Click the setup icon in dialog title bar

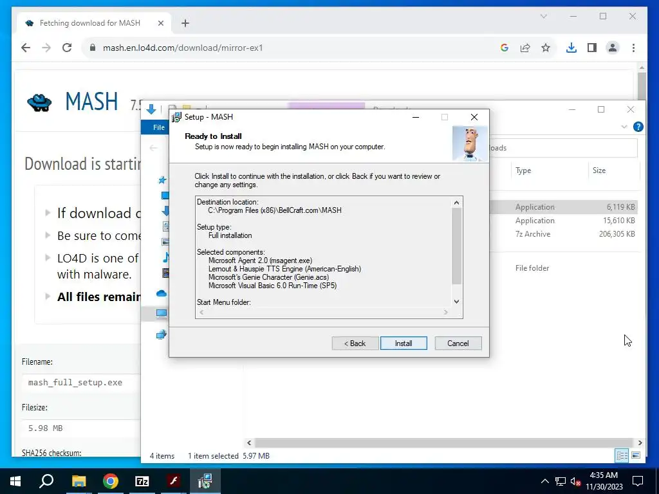[176, 117]
